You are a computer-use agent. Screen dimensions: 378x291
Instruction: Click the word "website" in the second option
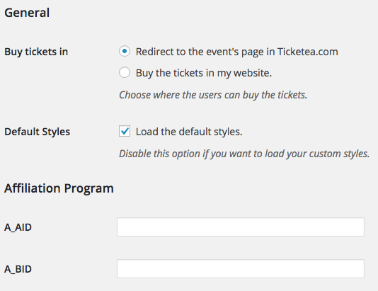253,73
